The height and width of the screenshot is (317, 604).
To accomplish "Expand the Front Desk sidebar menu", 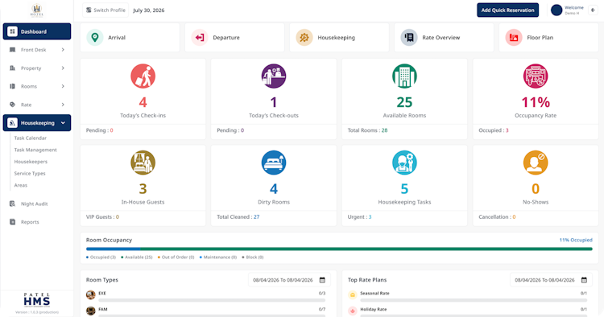I will click(x=37, y=50).
